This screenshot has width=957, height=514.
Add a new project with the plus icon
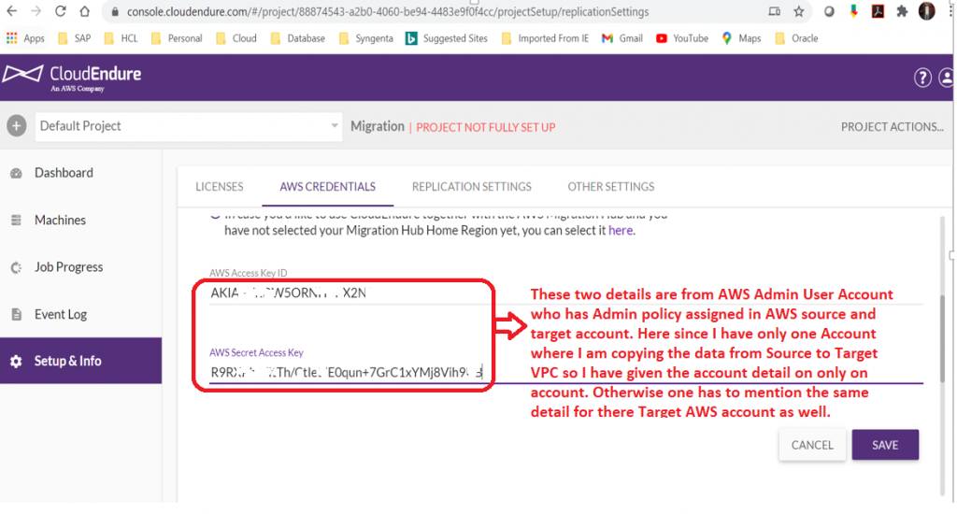[17, 126]
